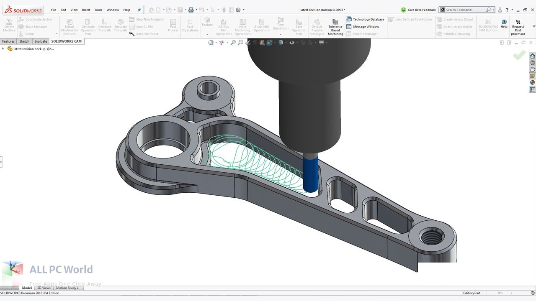
Task: Select the Define Machine tool
Action: coord(9,25)
